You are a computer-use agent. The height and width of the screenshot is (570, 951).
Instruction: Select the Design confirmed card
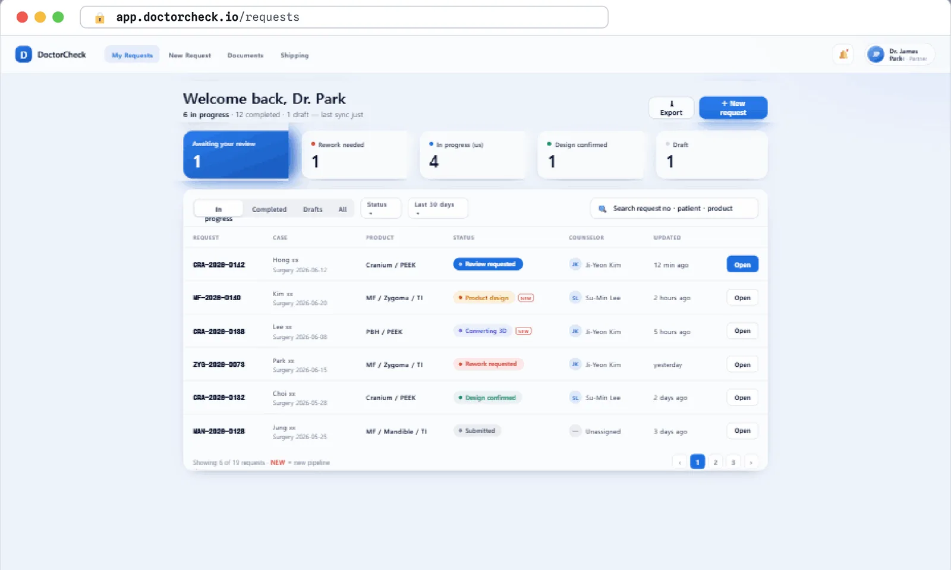tap(591, 155)
